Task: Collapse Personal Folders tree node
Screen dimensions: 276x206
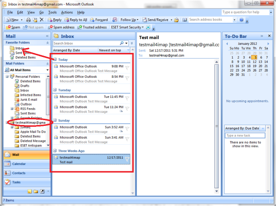Action: pos(7,77)
